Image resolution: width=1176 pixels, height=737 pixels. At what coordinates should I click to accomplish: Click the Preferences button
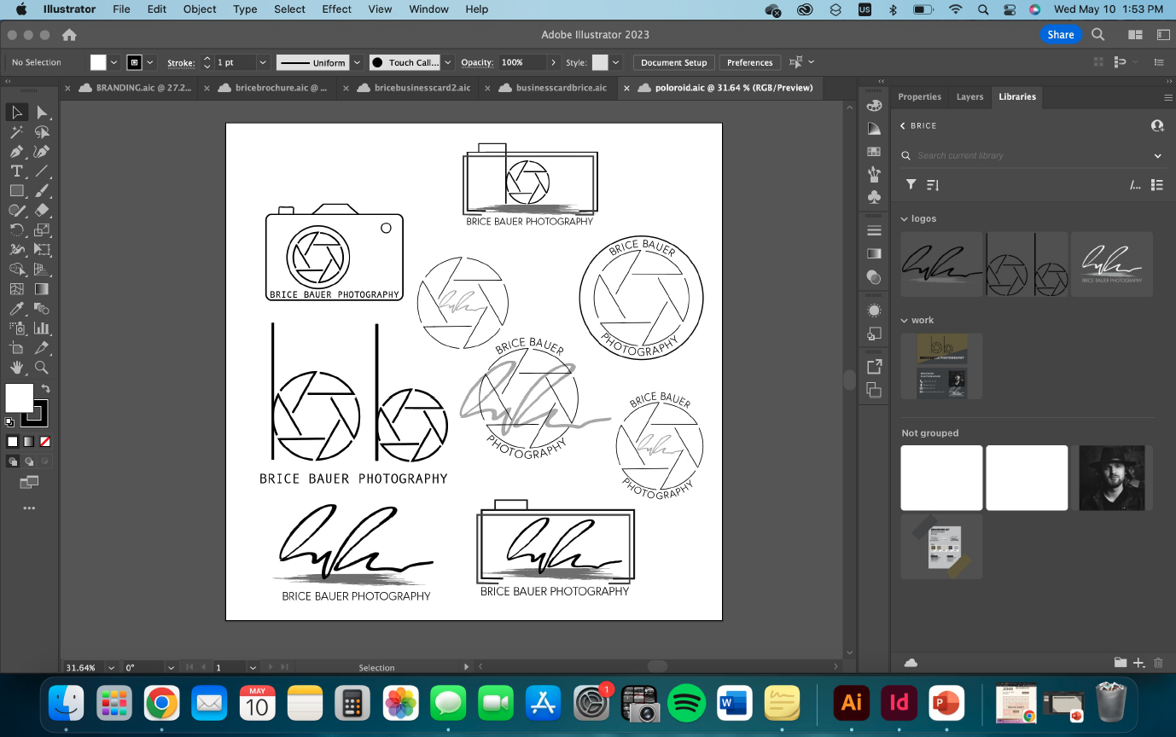(750, 62)
